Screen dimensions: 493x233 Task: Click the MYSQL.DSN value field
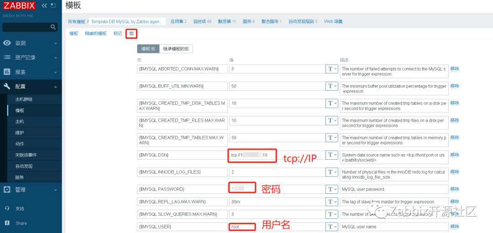tap(277, 155)
